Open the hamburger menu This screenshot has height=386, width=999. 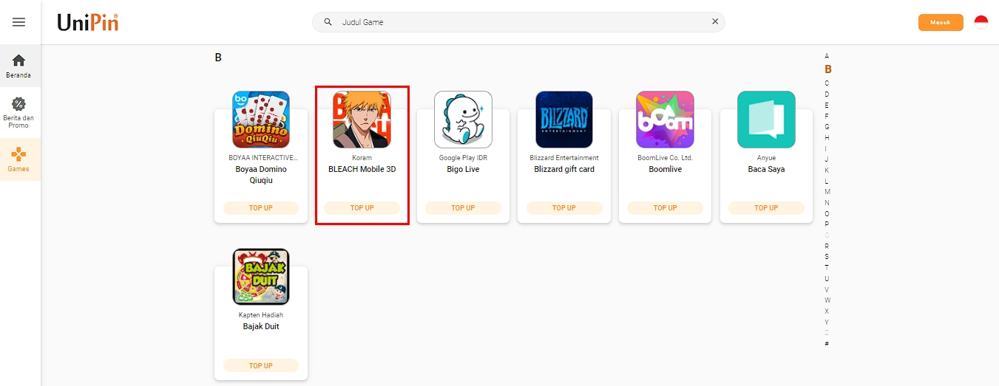[18, 22]
